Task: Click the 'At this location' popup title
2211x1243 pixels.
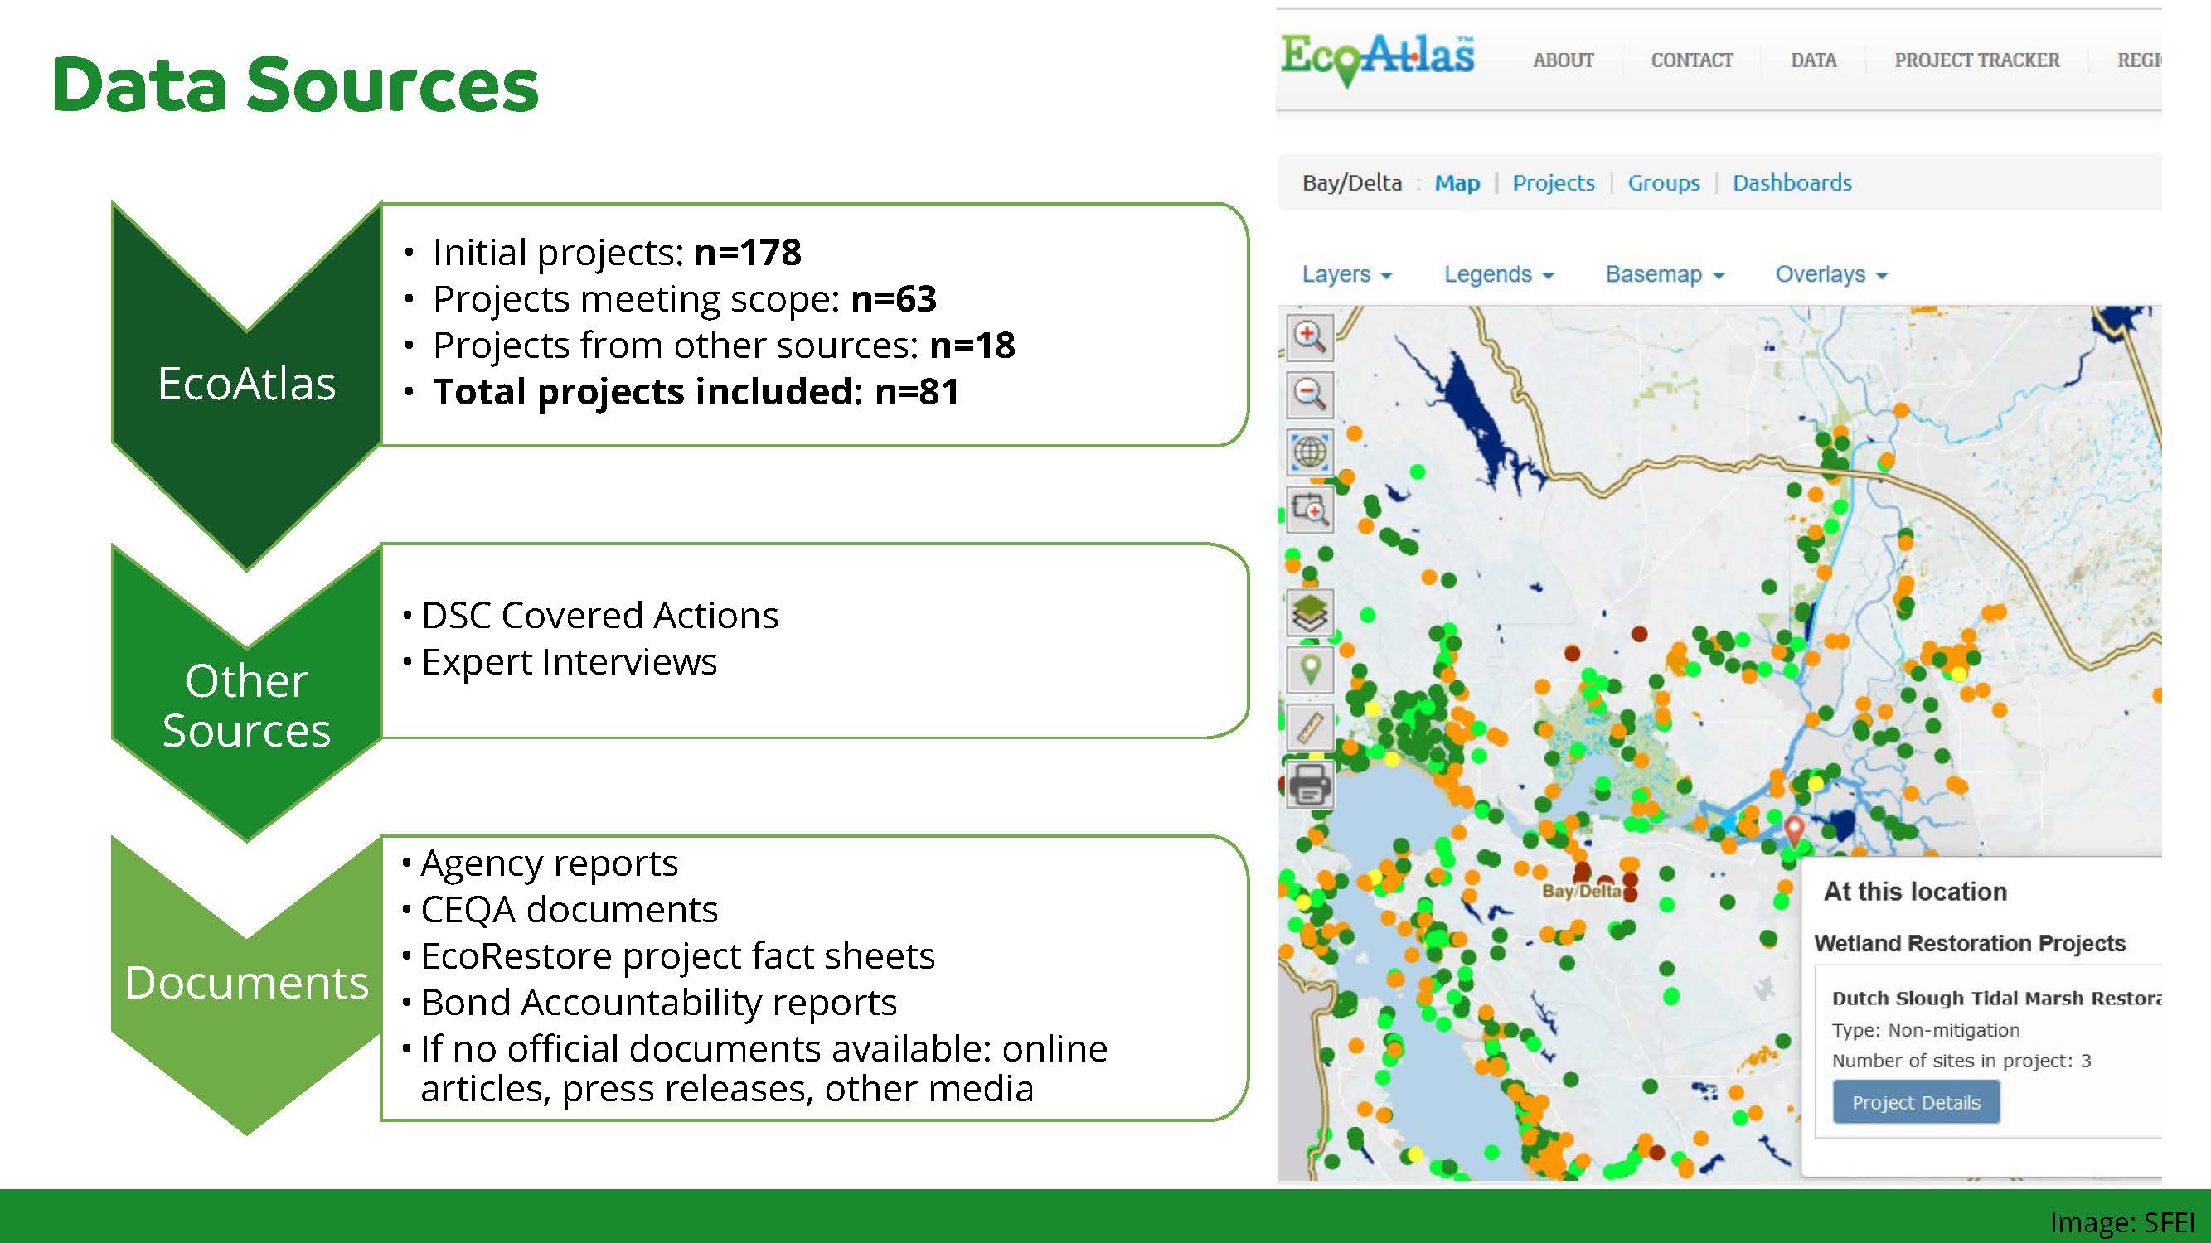Action: coord(1915,892)
